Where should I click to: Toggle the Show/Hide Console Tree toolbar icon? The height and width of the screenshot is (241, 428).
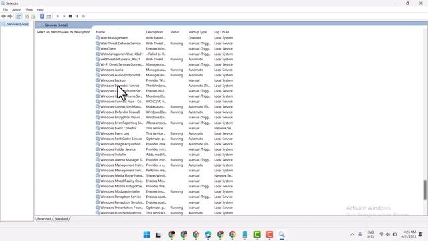[x=19, y=16]
